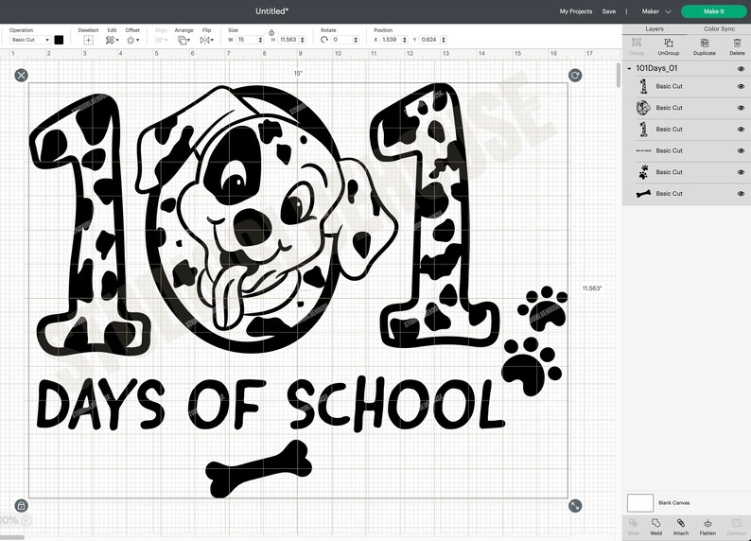
Task: Open the Flip tool
Action: click(206, 41)
